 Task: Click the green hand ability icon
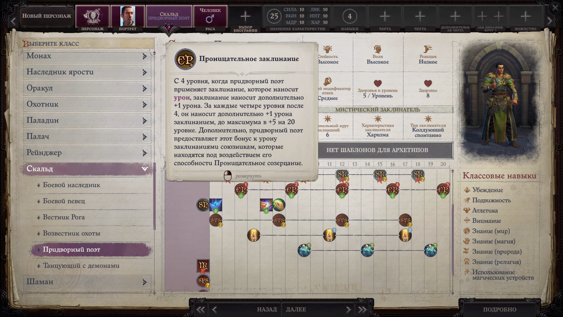click(279, 205)
